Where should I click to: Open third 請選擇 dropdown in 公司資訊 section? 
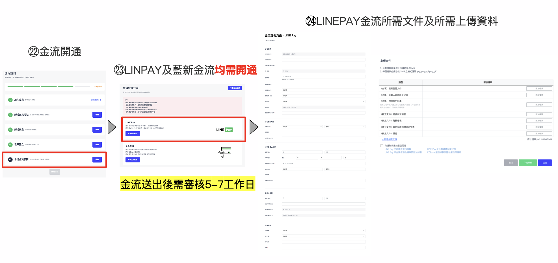pos(323,102)
